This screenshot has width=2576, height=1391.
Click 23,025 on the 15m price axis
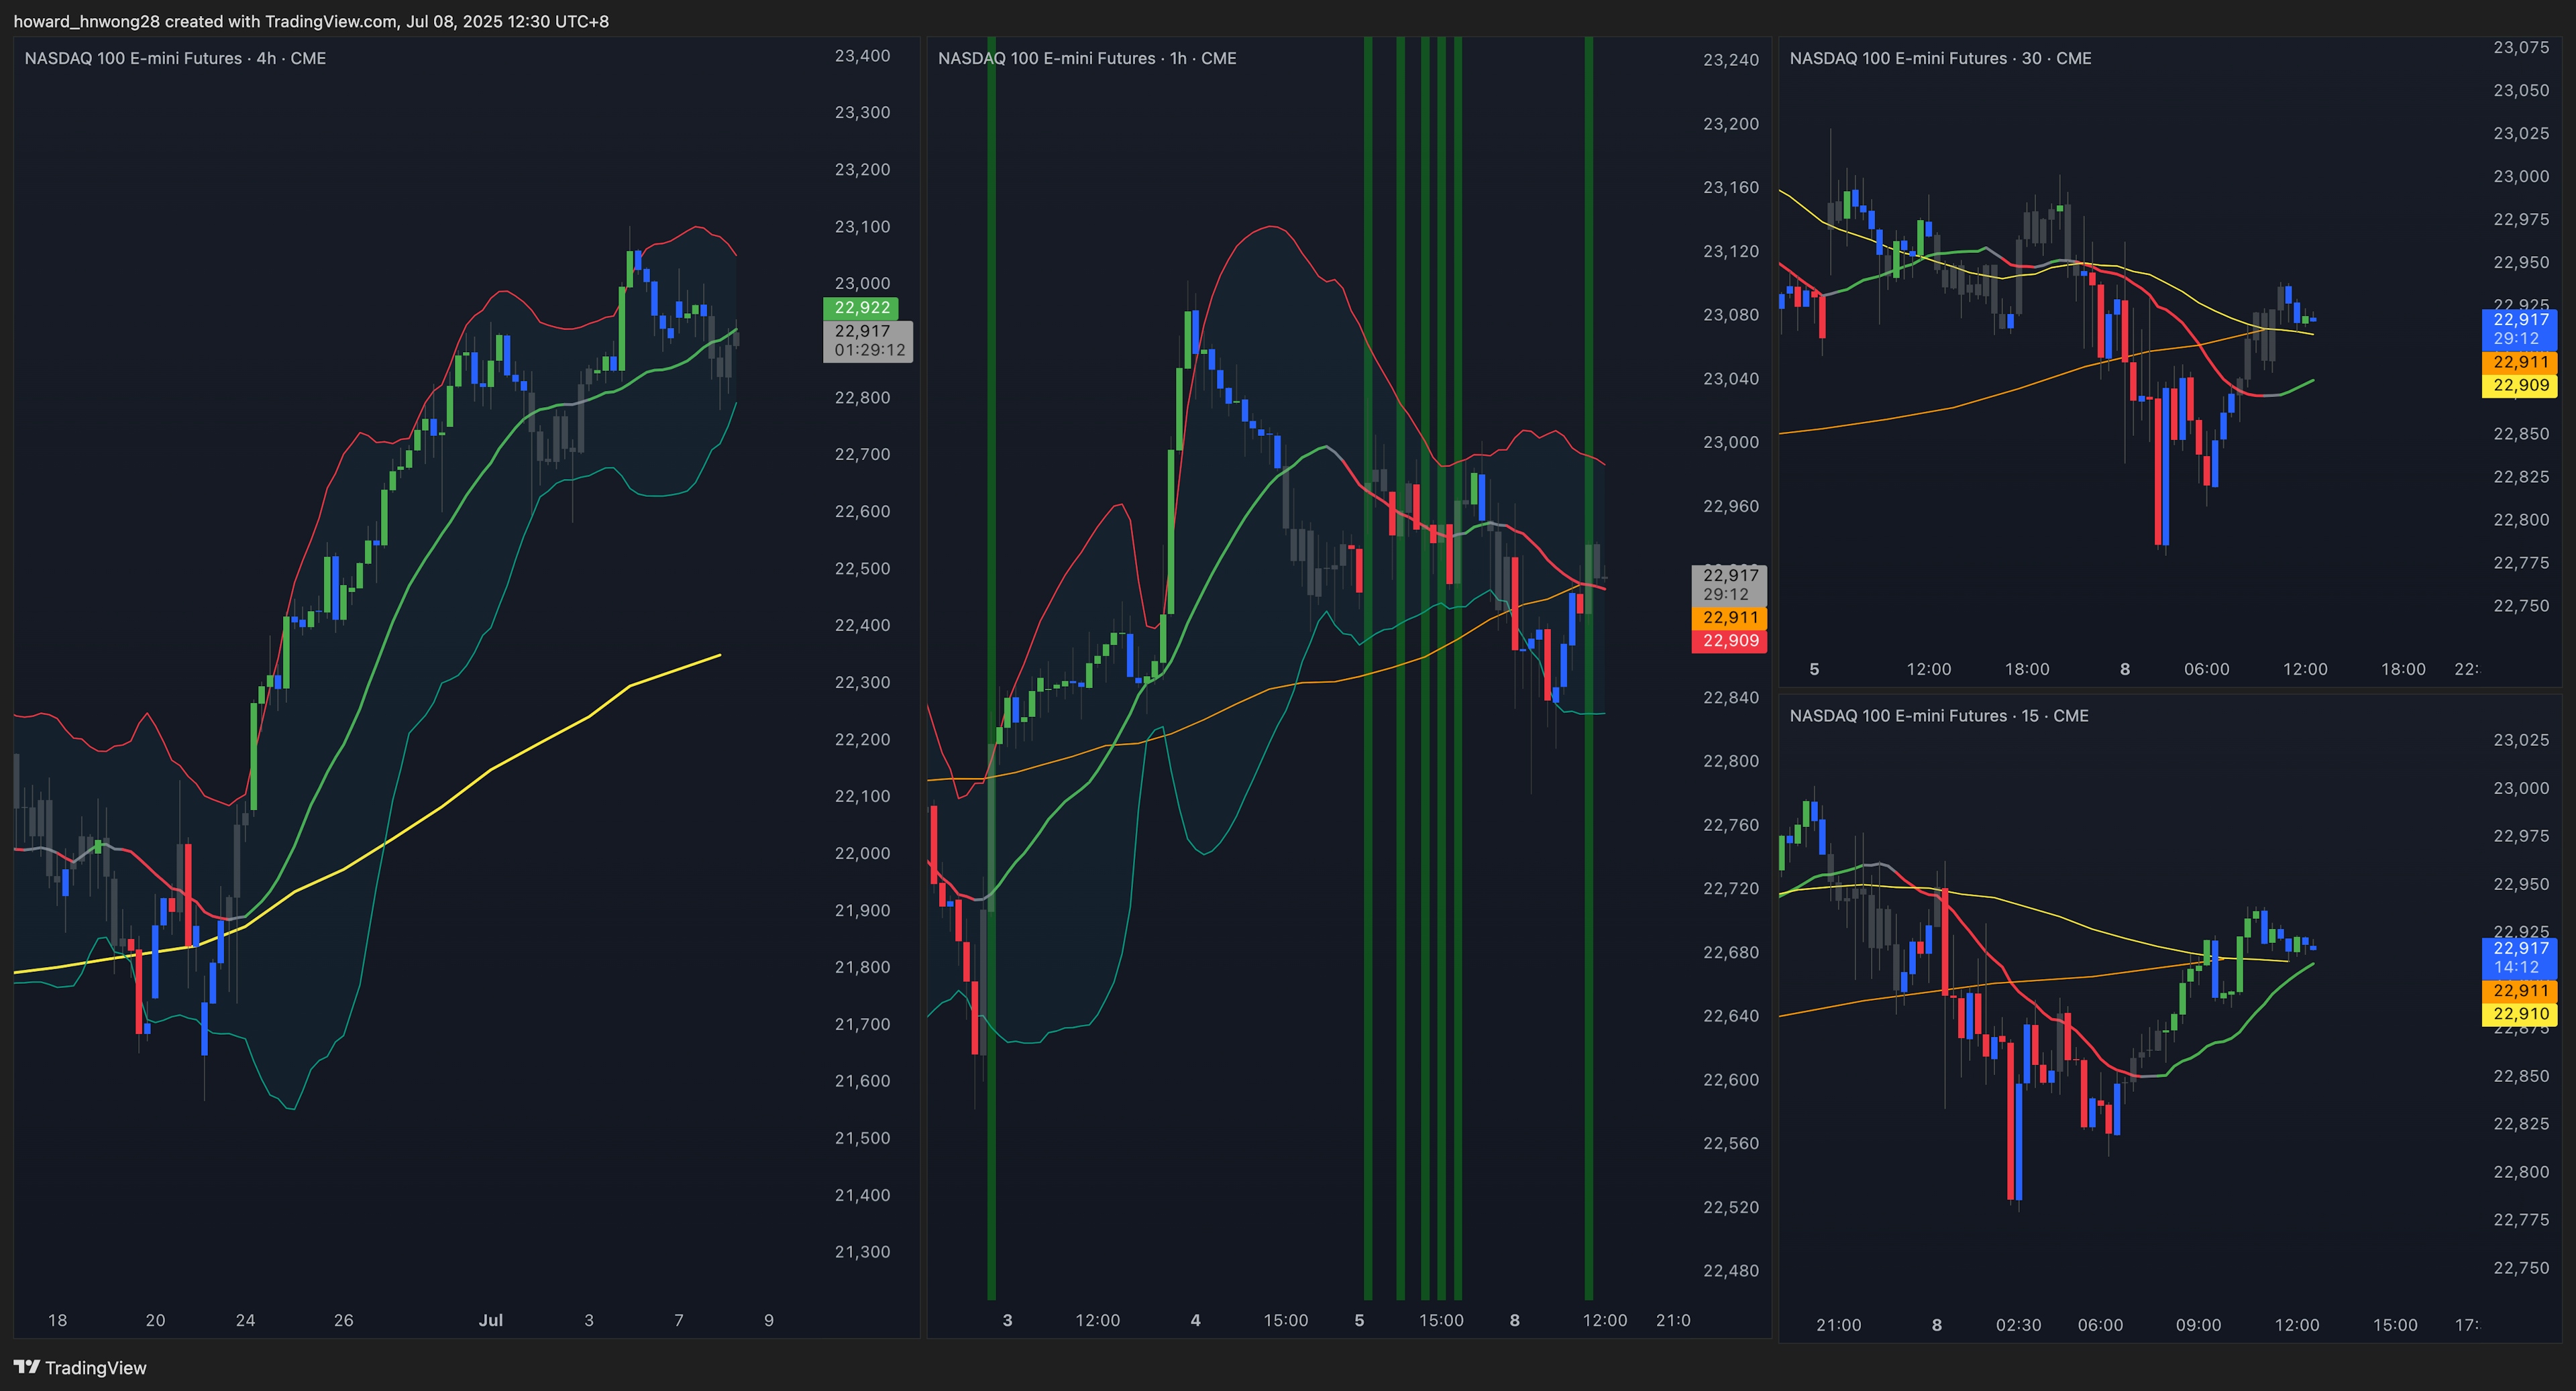pos(2521,740)
